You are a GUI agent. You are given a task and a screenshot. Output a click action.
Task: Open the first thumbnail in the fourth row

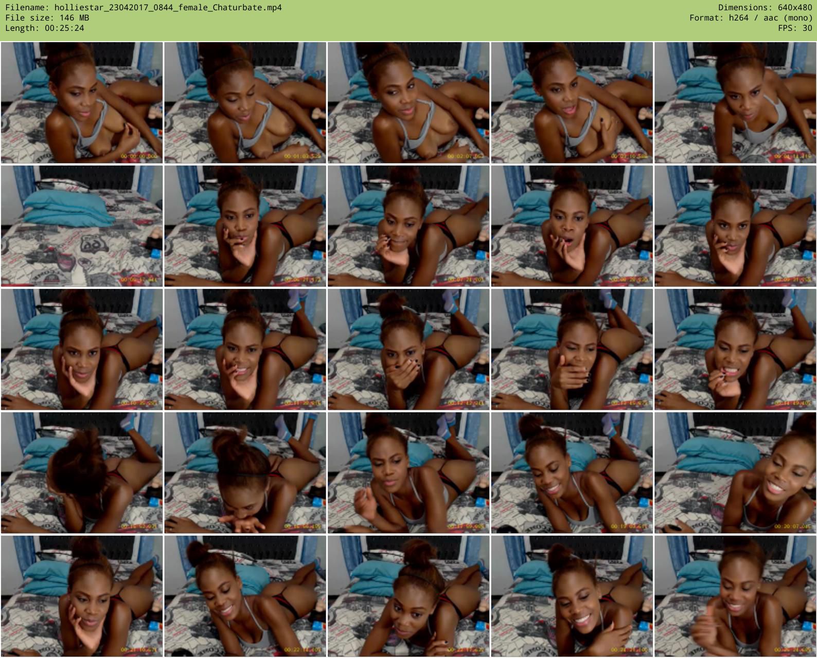82,472
